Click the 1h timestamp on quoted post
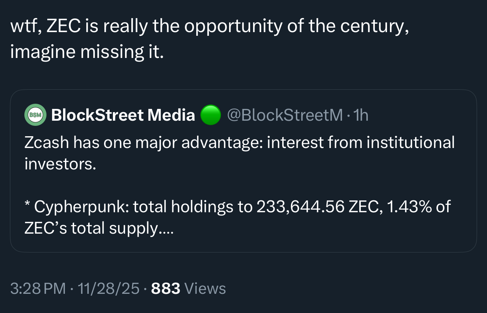The width and height of the screenshot is (487, 313). pos(361,115)
